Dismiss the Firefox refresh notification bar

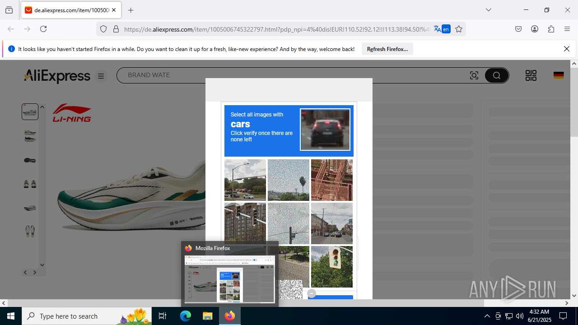point(567,49)
